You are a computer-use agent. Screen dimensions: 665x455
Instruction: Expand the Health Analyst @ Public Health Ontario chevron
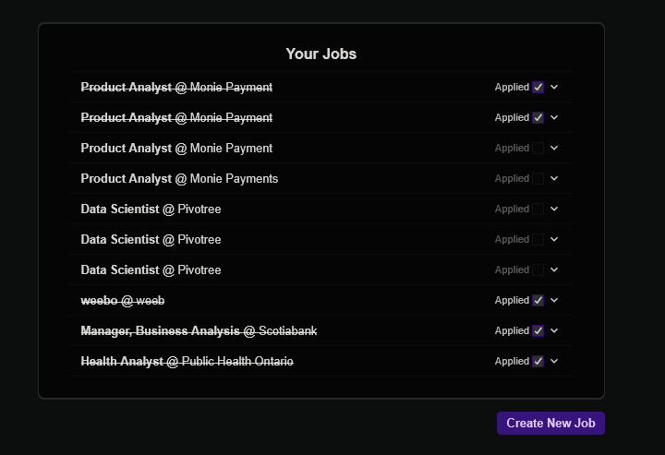554,362
